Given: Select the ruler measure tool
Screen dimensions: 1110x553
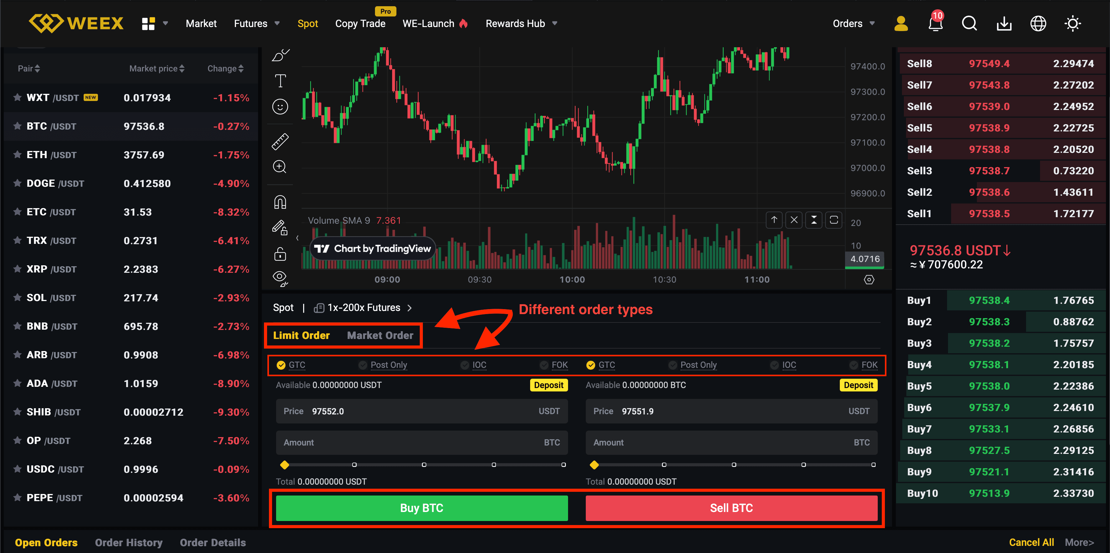Looking at the screenshot, I should tap(280, 141).
